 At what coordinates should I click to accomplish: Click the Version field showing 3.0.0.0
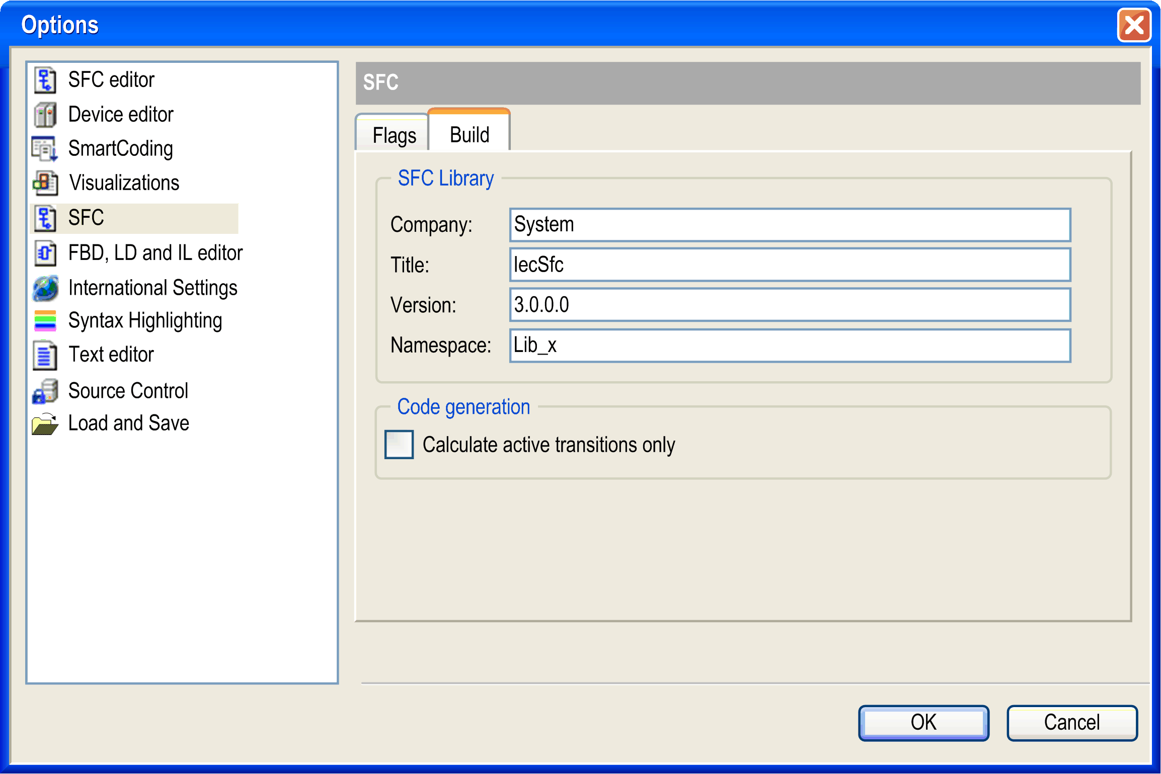(x=789, y=305)
